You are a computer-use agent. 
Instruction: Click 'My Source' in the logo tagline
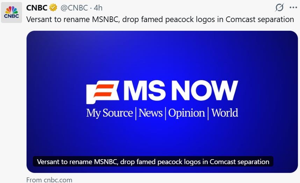[109, 113]
